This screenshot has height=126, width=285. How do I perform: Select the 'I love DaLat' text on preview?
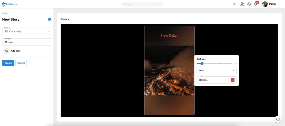click(169, 36)
